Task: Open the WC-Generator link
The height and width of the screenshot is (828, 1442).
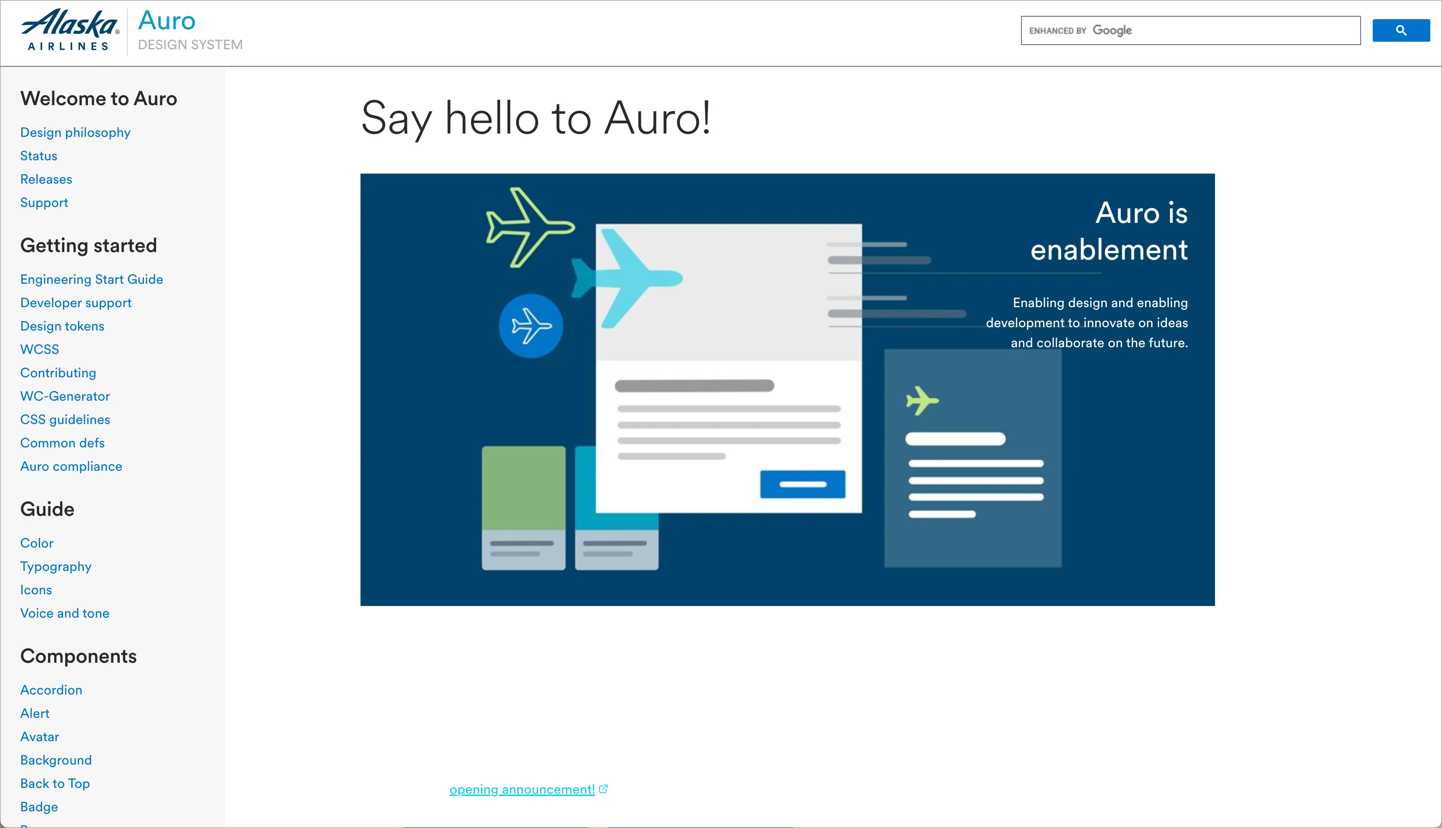Action: 66,396
